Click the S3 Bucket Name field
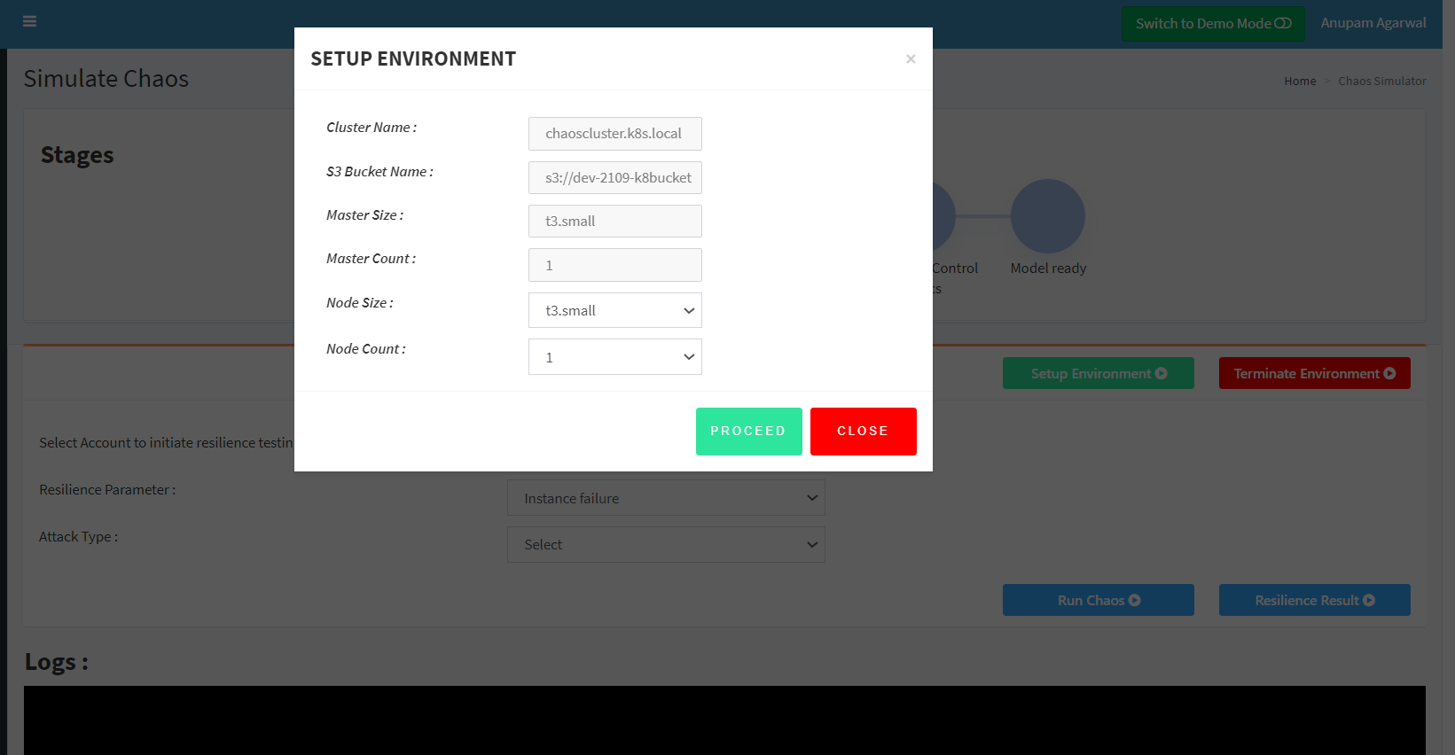The image size is (1455, 755). [x=614, y=178]
